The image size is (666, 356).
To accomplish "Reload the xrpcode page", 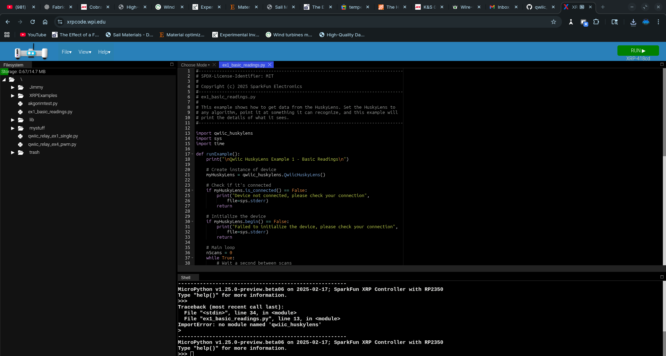I will coord(33,22).
